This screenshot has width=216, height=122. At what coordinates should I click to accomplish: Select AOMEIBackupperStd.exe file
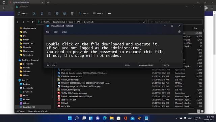coord(71,76)
